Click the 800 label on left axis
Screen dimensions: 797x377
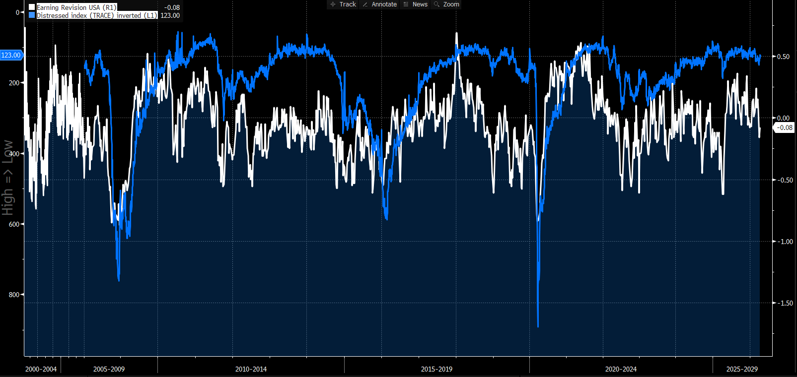[14, 295]
